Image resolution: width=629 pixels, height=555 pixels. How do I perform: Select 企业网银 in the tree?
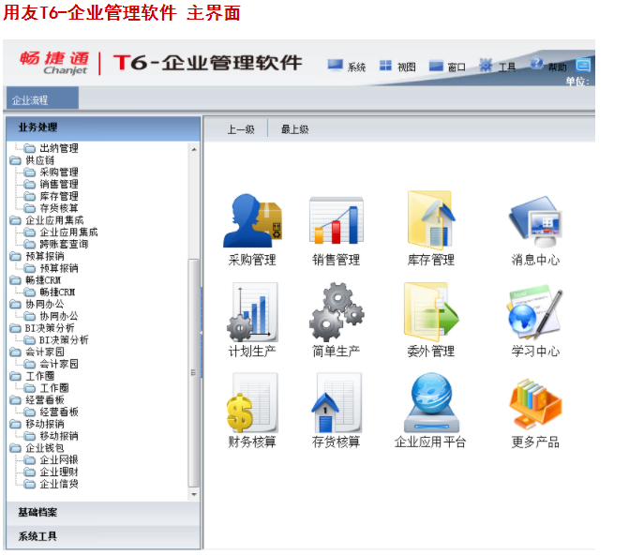click(58, 460)
